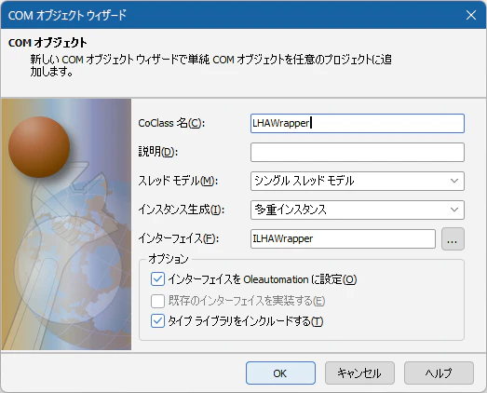Click the スレッド モデル(M) label
The image size is (487, 393).
(x=178, y=181)
